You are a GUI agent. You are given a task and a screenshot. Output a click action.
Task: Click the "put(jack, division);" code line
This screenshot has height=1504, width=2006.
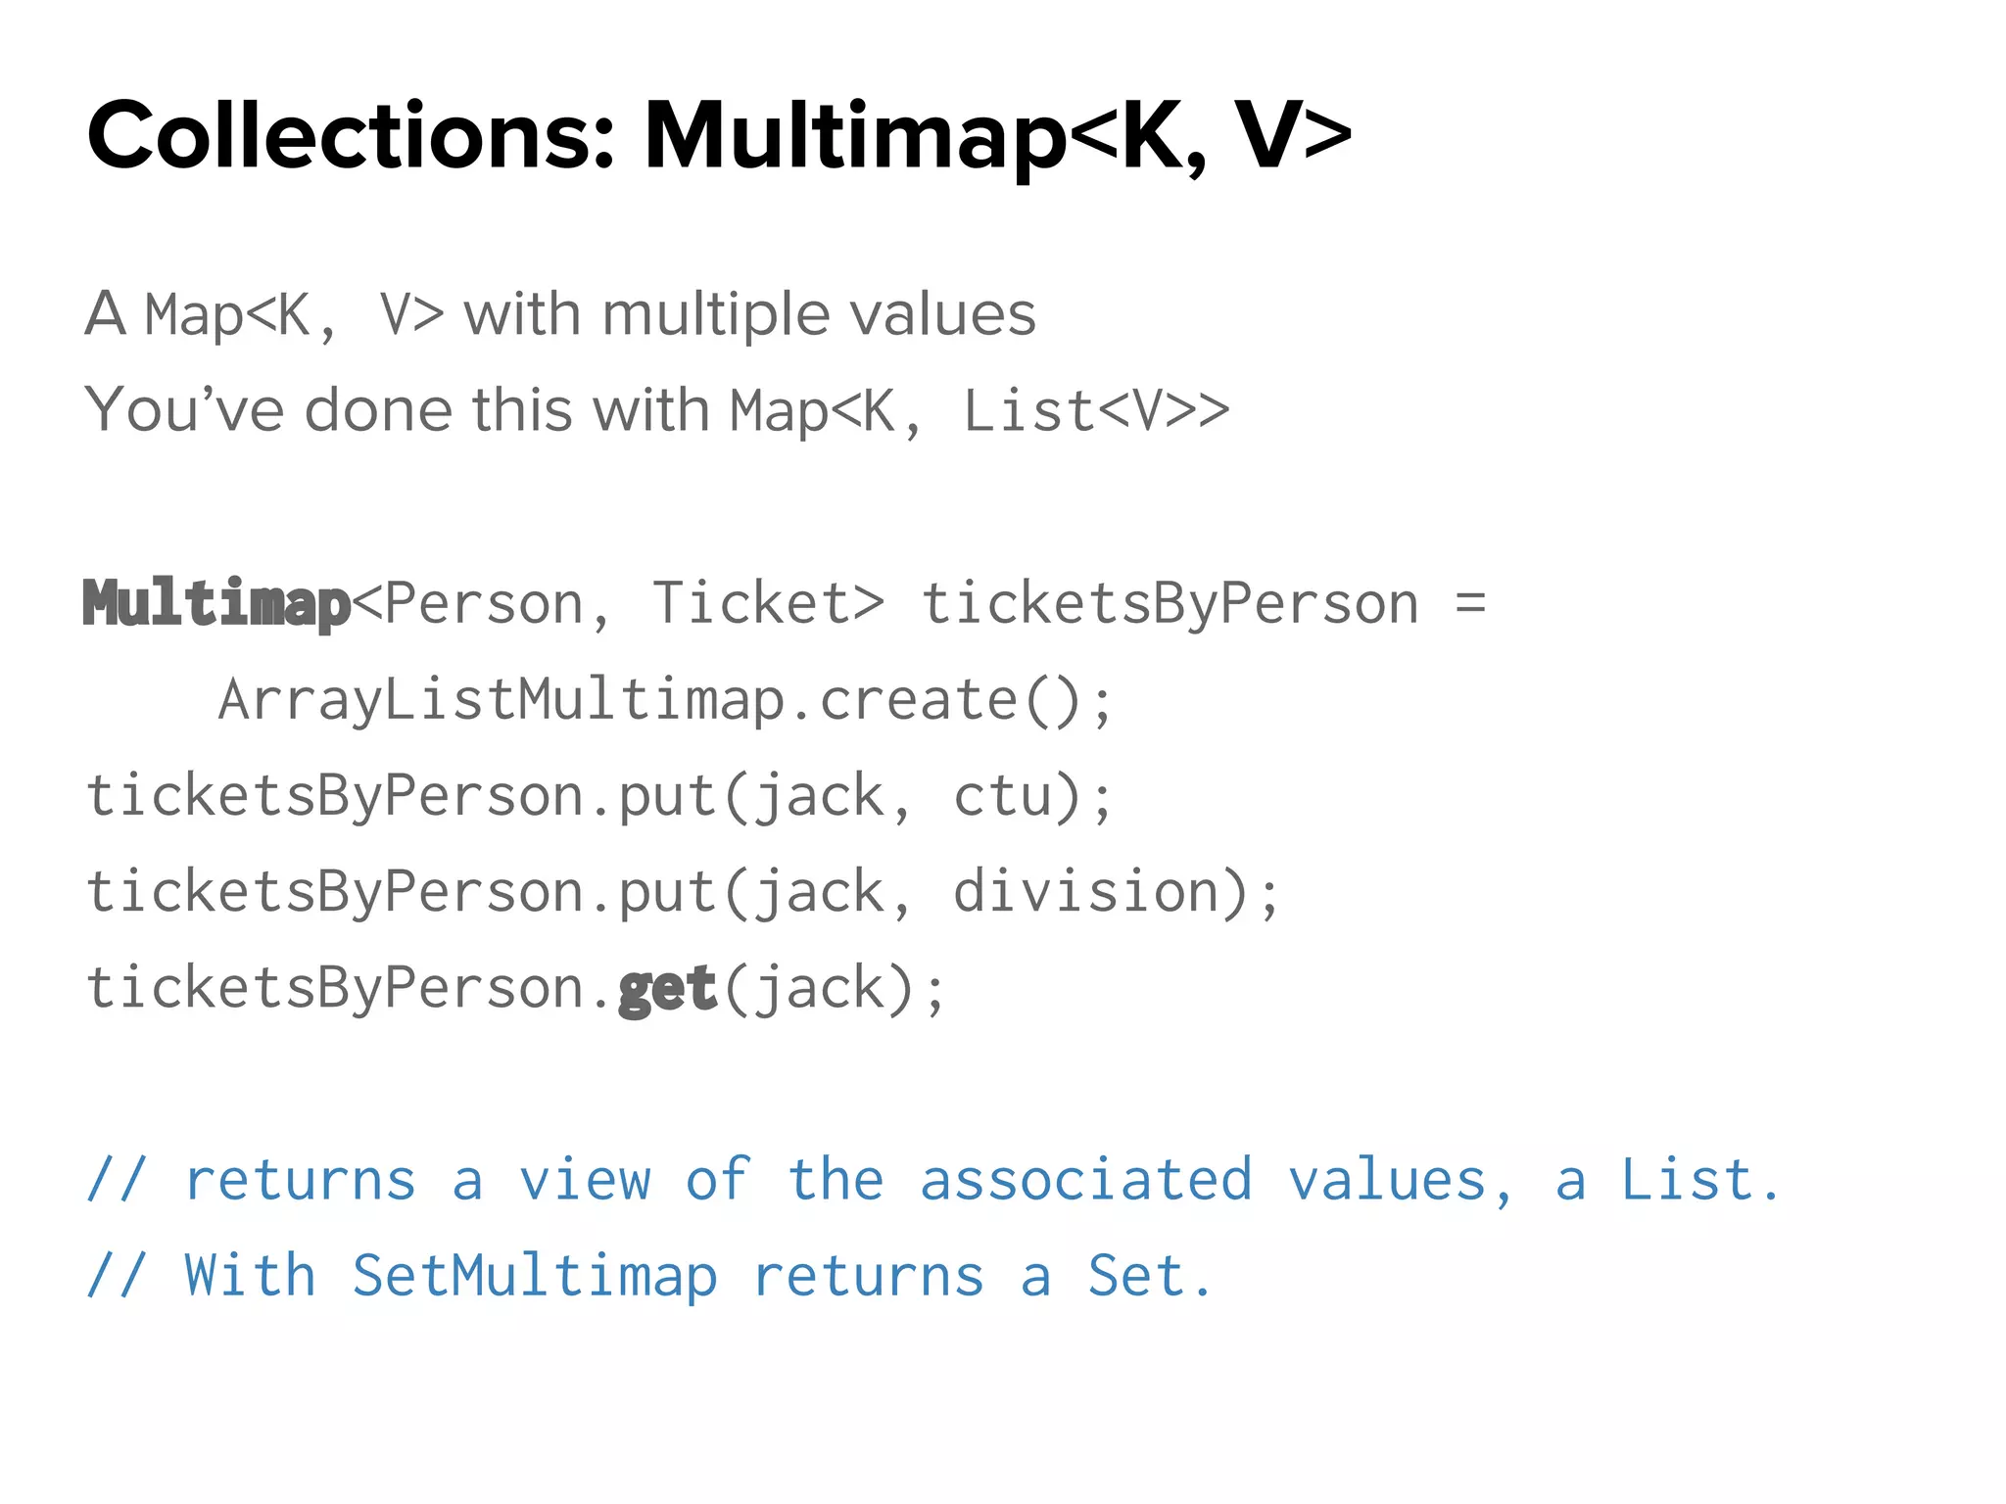point(683,892)
